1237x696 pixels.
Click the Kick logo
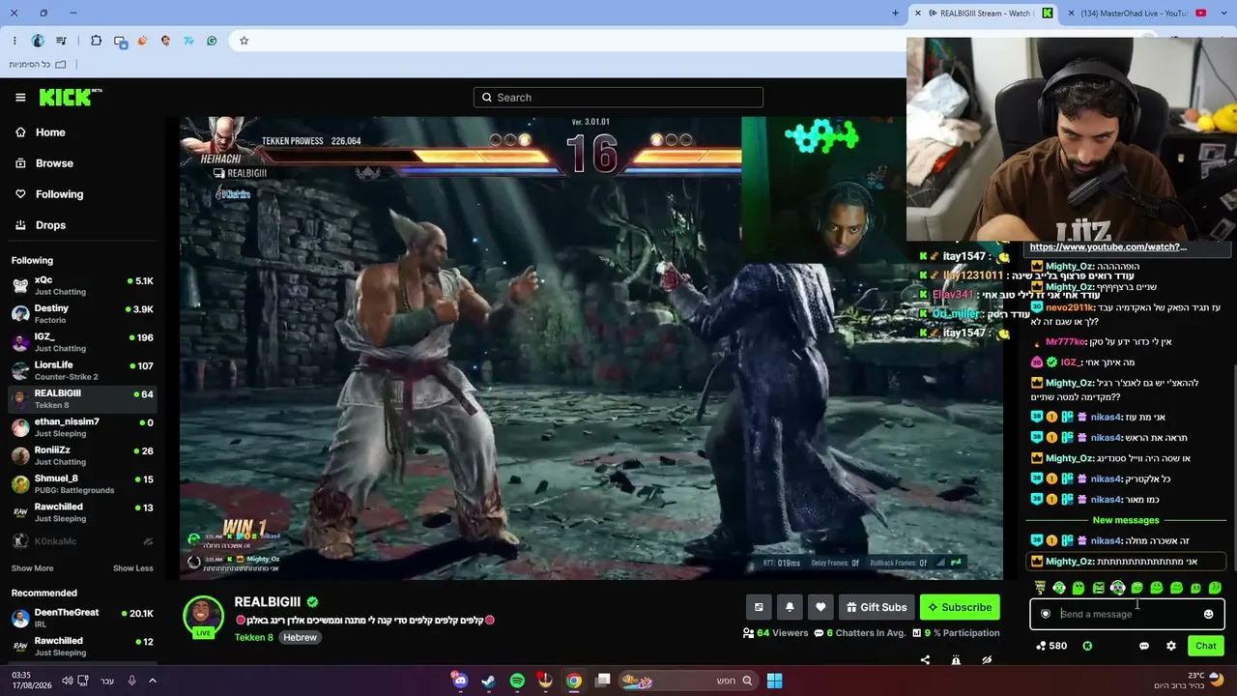[70, 97]
